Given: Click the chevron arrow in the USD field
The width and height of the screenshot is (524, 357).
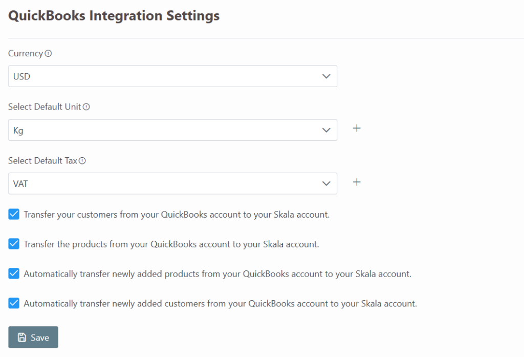Looking at the screenshot, I should 326,76.
